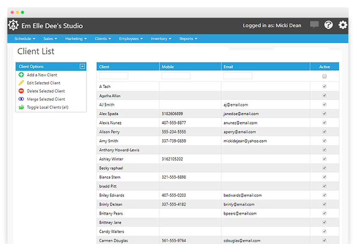Open the Sales dropdown menu
The image size is (356, 244).
(x=50, y=39)
